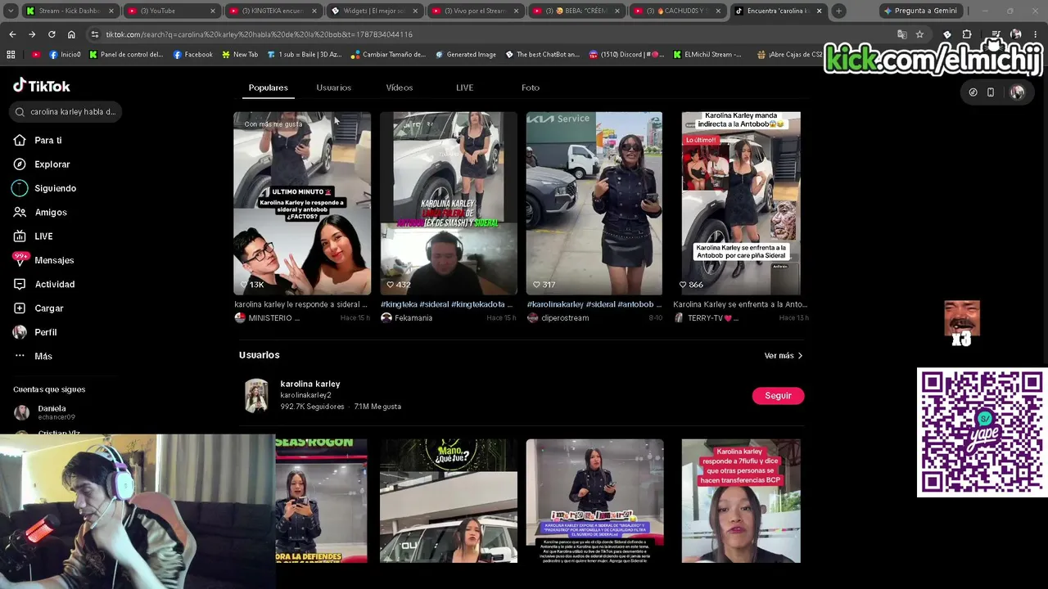Switch to the Usuarios tab

point(334,88)
